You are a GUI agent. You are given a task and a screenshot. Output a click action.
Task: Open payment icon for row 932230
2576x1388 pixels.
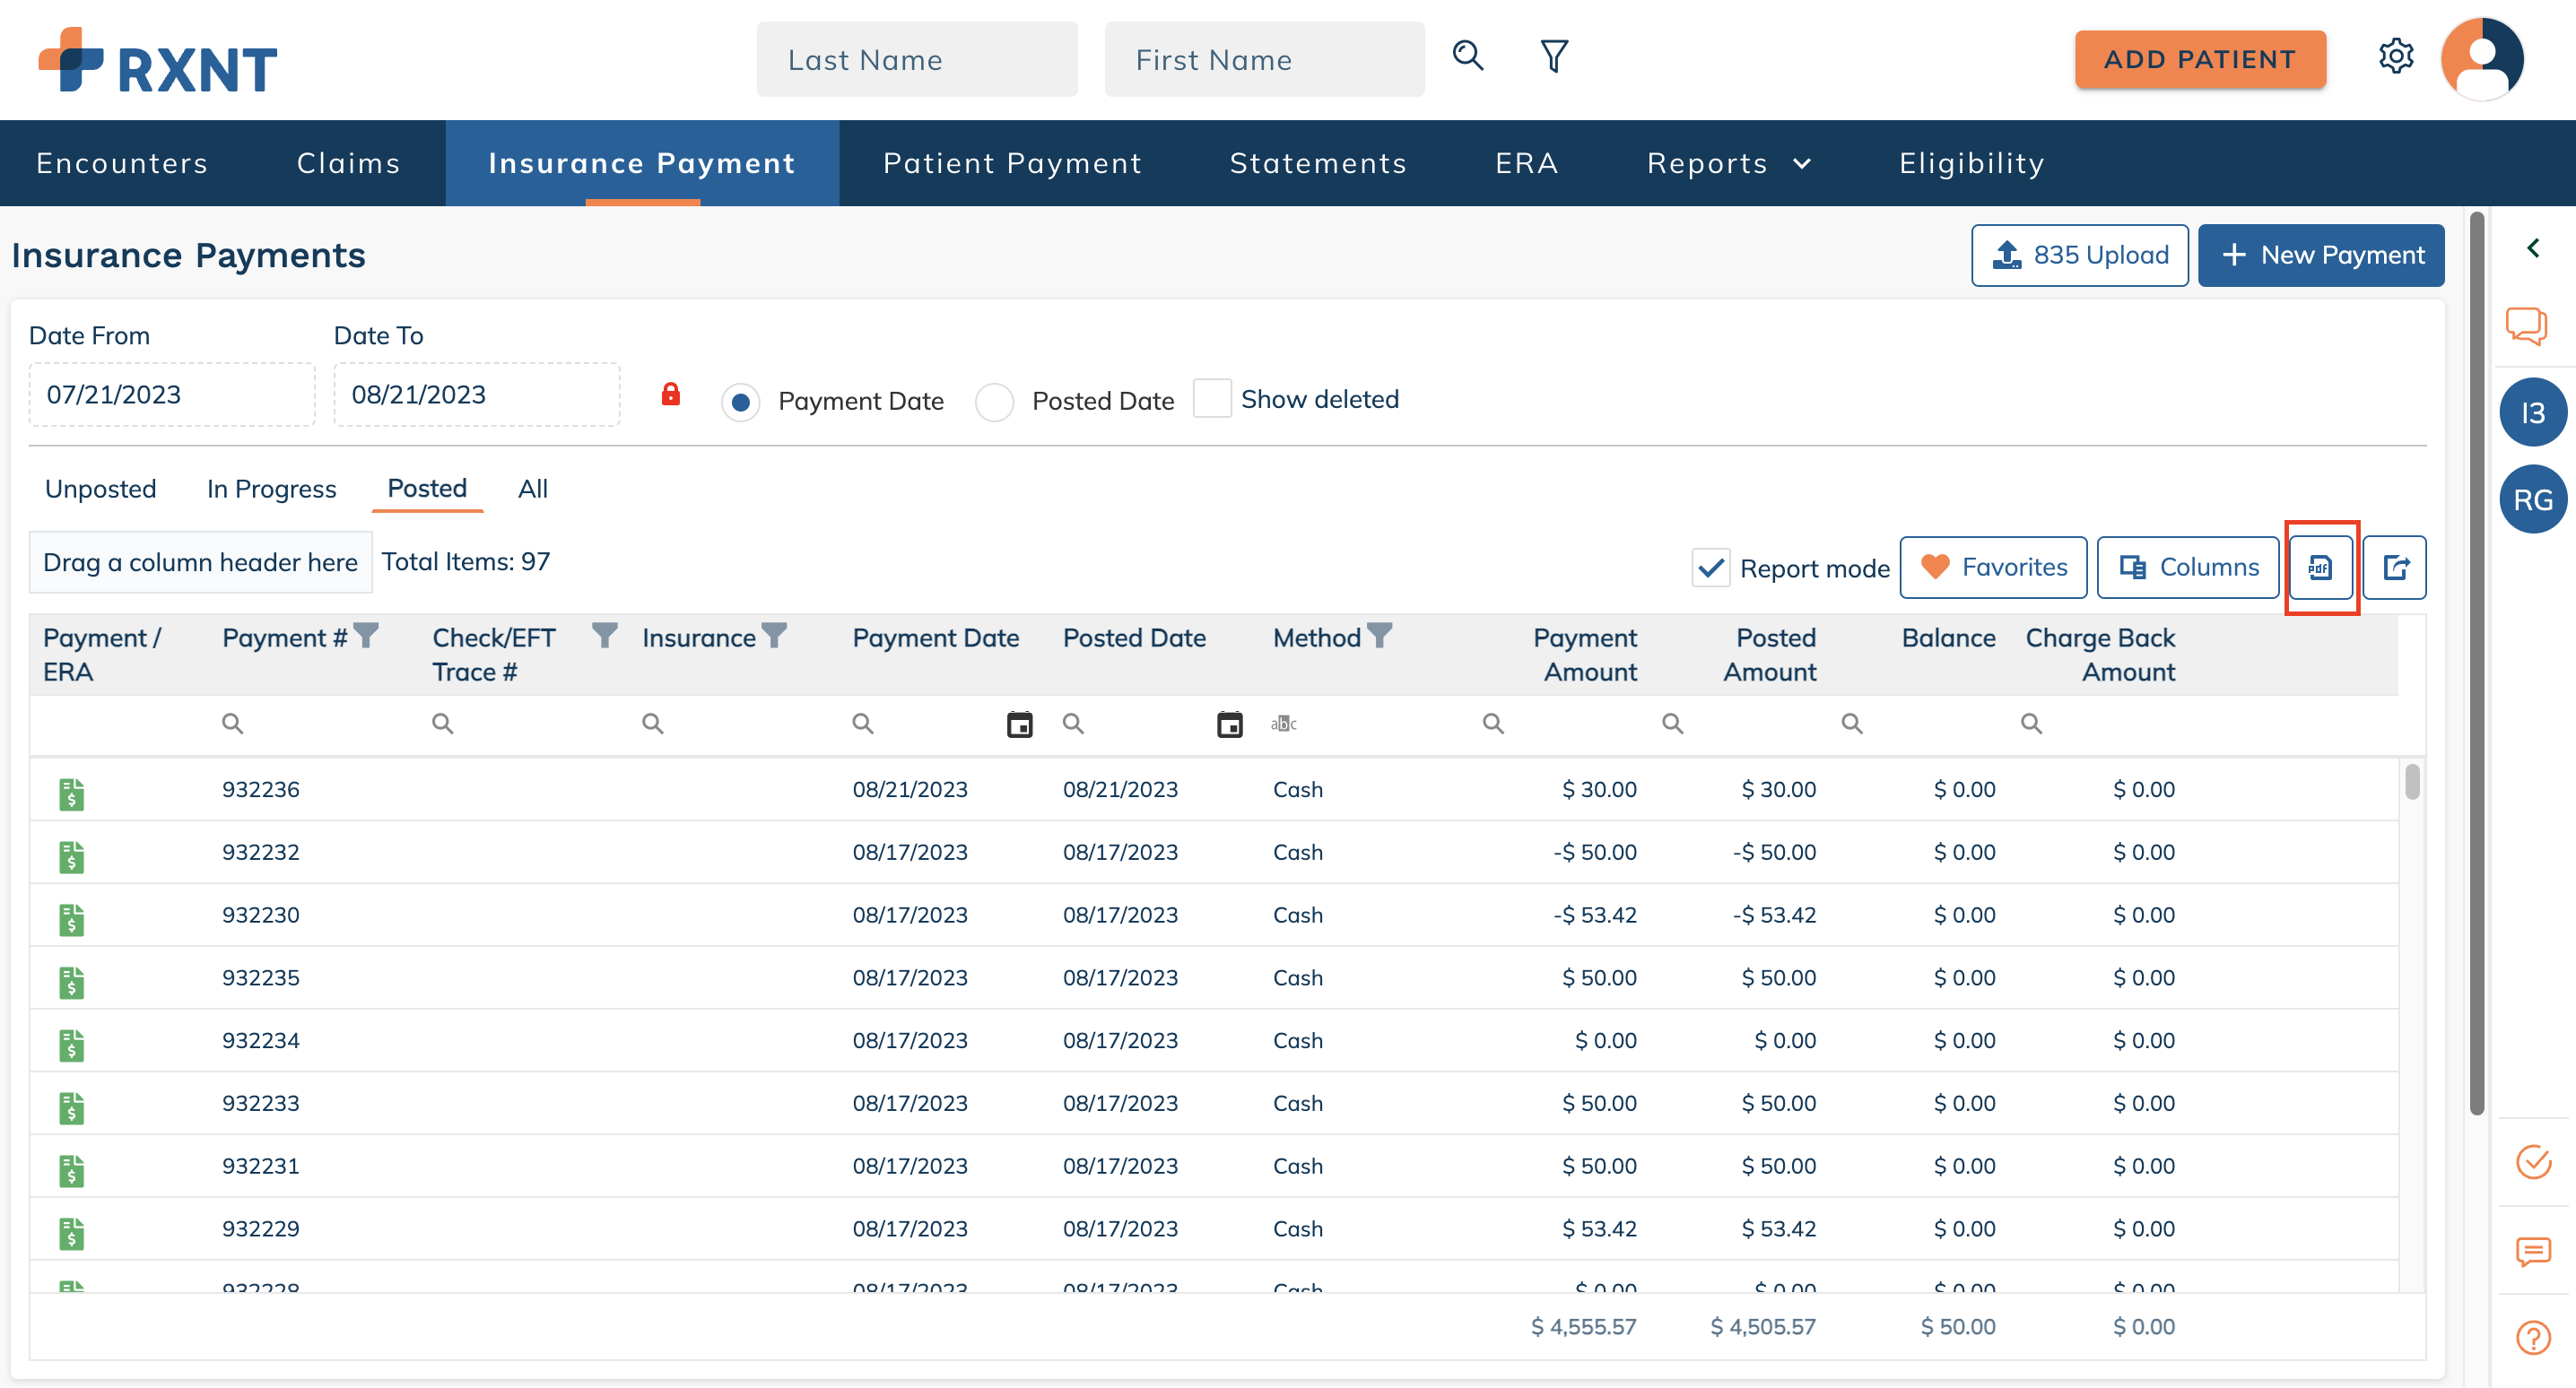coord(71,920)
